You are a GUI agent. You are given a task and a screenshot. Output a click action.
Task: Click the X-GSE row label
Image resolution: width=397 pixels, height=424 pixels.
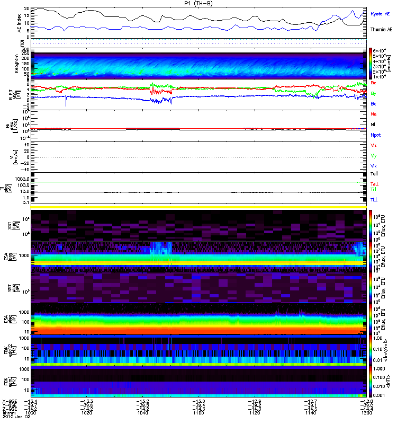click(10, 401)
